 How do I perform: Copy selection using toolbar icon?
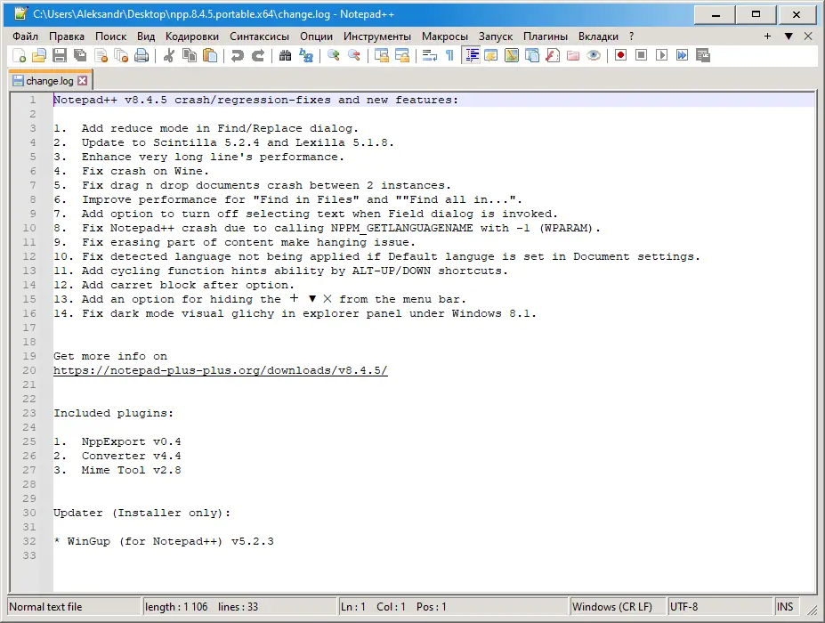tap(189, 55)
